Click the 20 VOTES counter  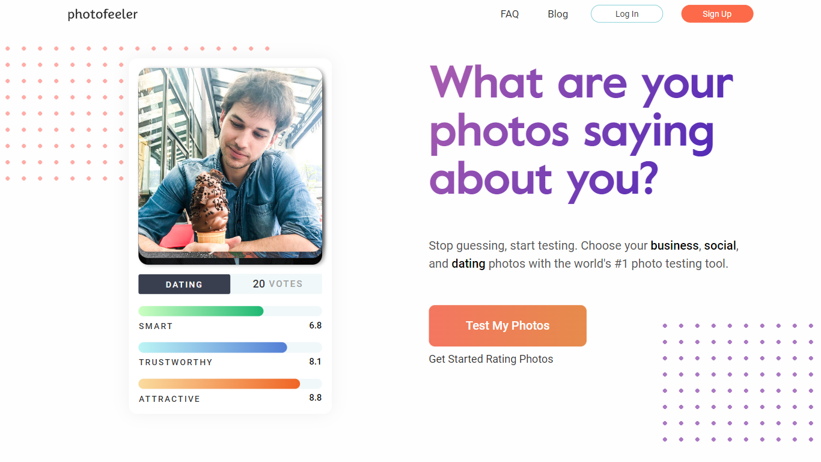point(277,284)
